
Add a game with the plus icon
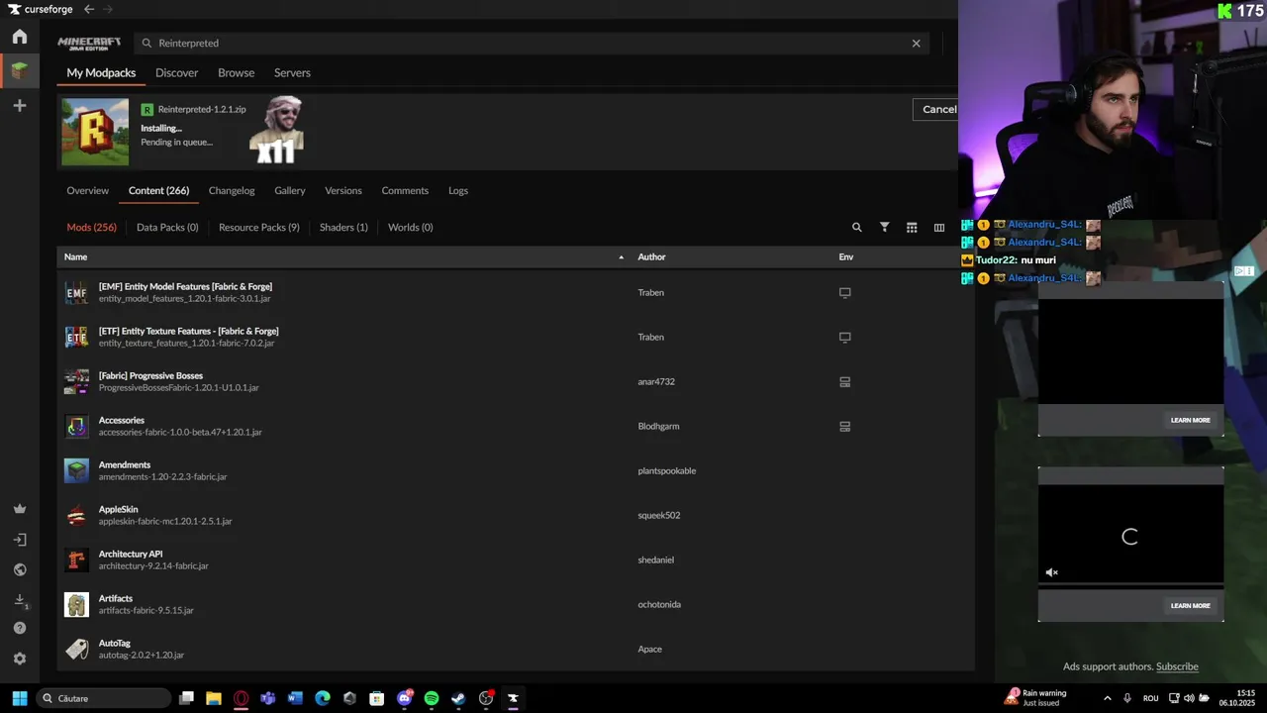pos(20,105)
